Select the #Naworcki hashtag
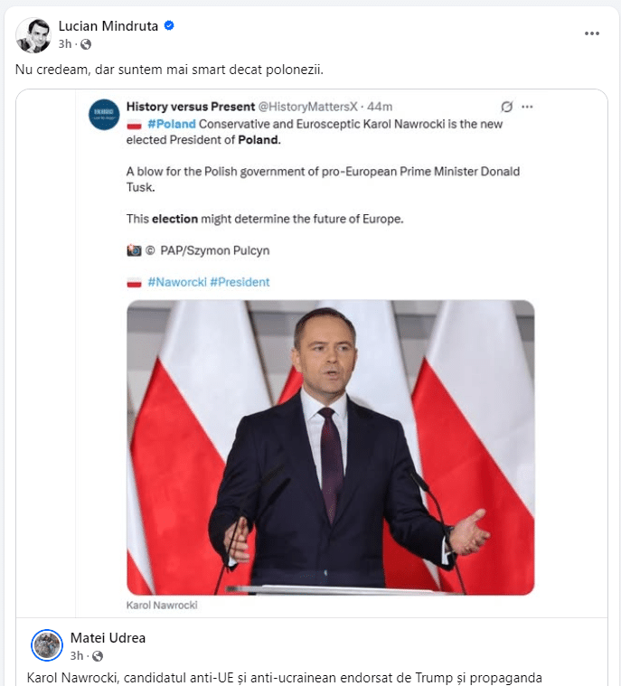621x686 pixels. point(177,282)
